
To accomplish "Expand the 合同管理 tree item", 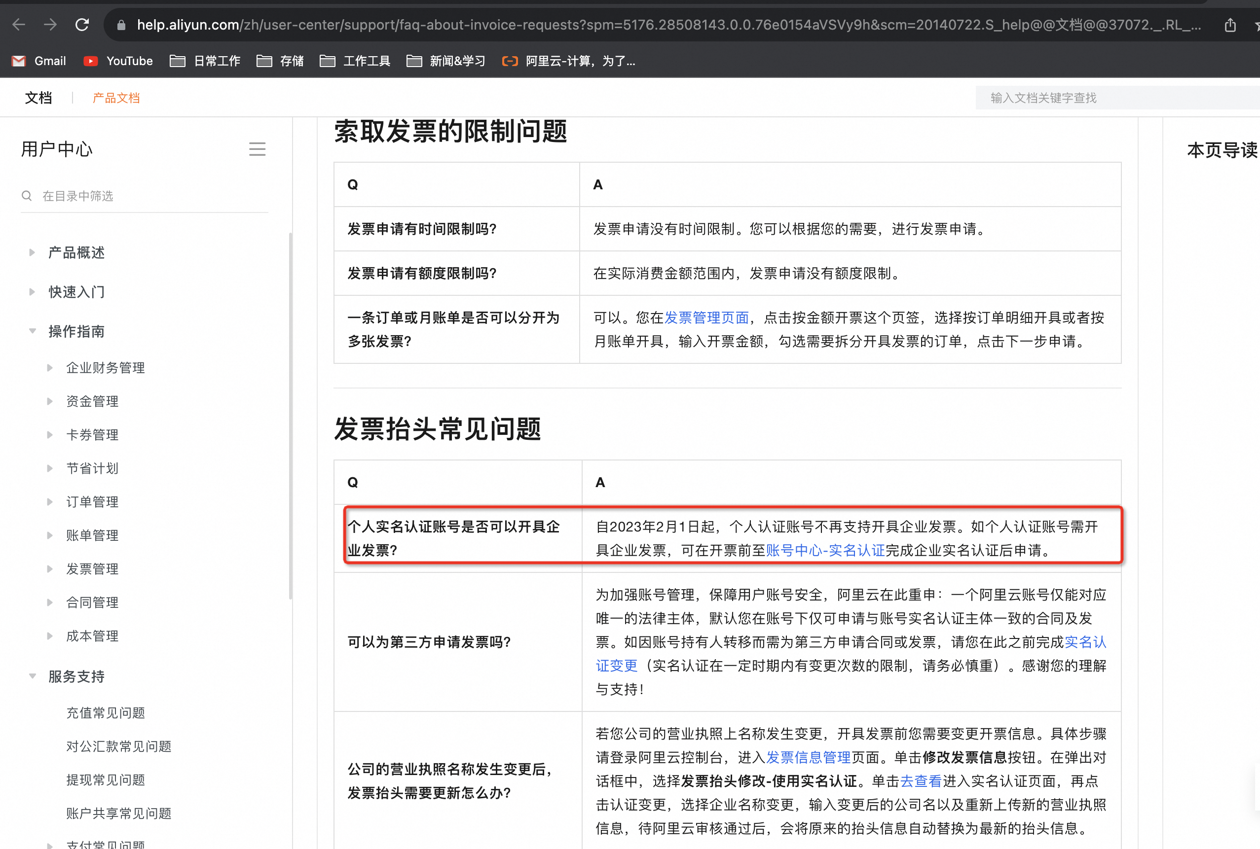I will tap(50, 602).
